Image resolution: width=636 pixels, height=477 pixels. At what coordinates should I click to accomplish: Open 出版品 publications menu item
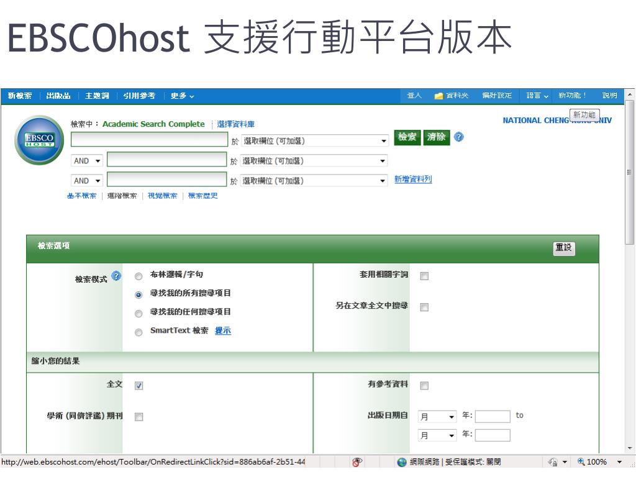click(58, 96)
